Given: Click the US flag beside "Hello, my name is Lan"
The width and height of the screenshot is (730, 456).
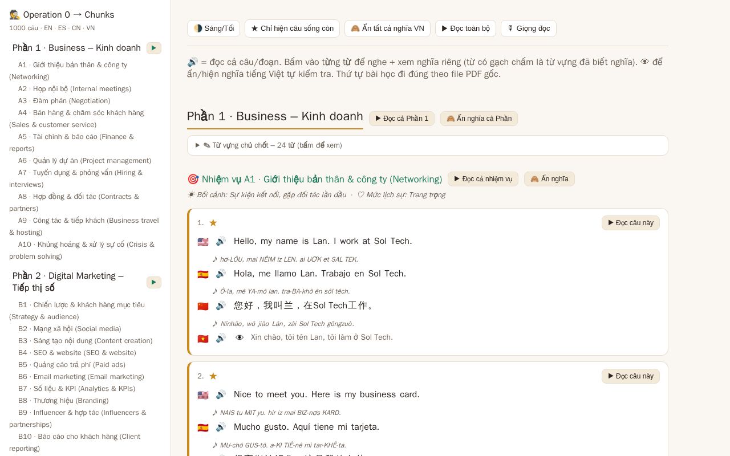Looking at the screenshot, I should [203, 242].
